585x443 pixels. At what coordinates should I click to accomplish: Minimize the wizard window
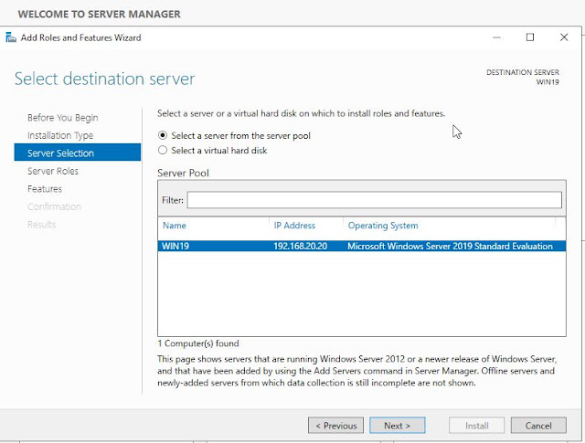pos(496,37)
